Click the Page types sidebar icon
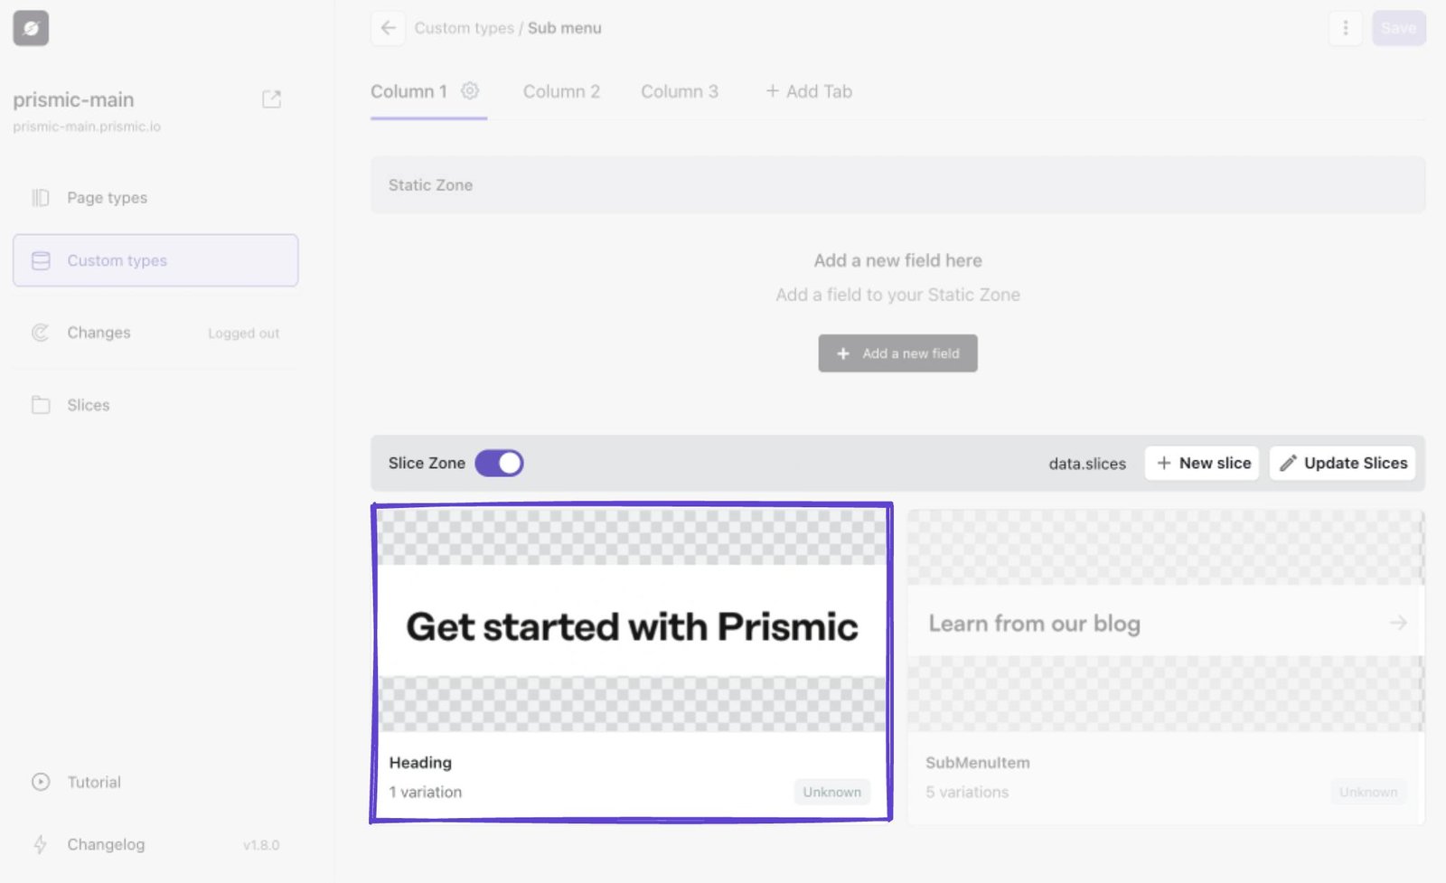The height and width of the screenshot is (883, 1446). [41, 198]
